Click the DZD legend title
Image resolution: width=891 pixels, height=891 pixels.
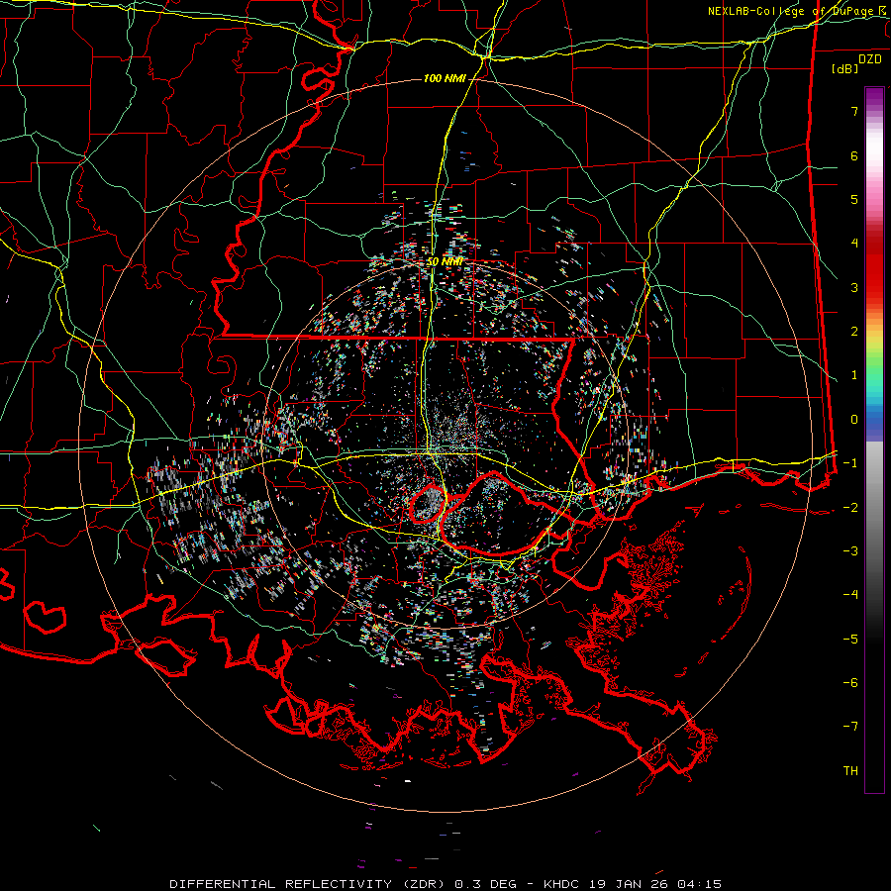870,59
